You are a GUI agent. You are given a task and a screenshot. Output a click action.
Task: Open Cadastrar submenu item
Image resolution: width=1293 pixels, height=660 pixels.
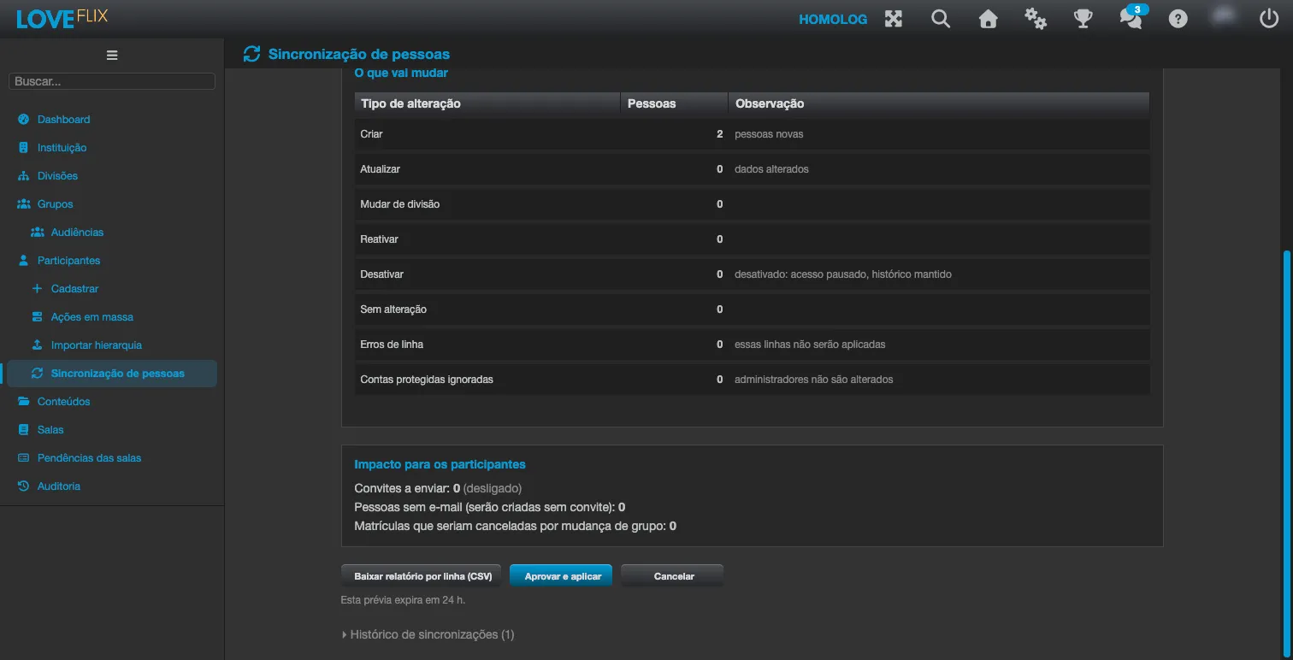[74, 289]
